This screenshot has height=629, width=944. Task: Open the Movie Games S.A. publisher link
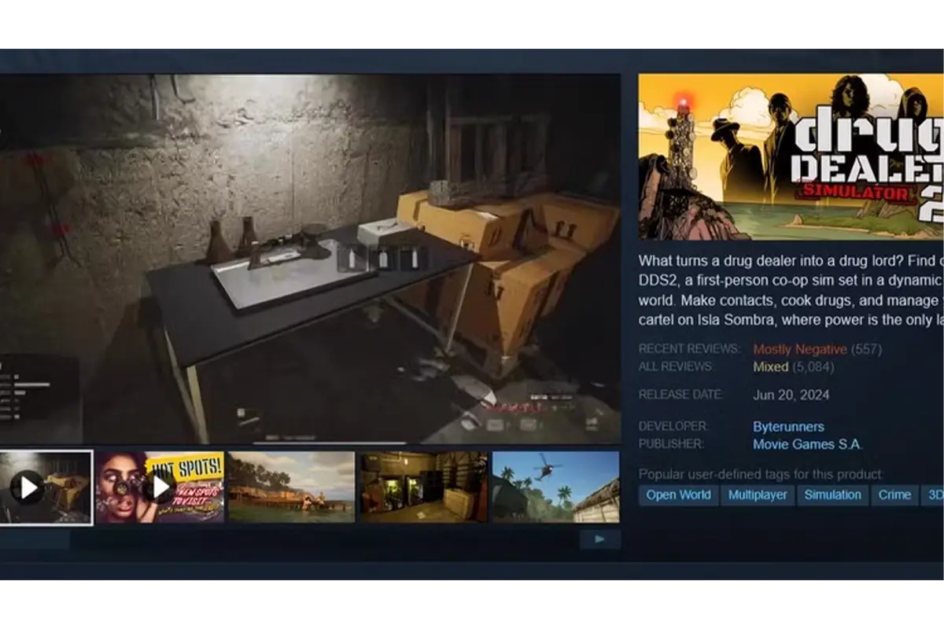807,444
